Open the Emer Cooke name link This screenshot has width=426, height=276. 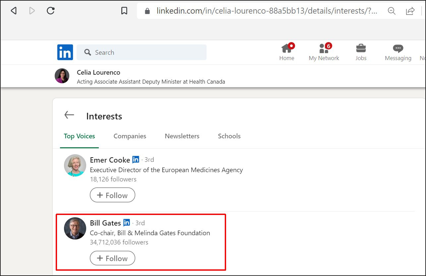(x=110, y=160)
